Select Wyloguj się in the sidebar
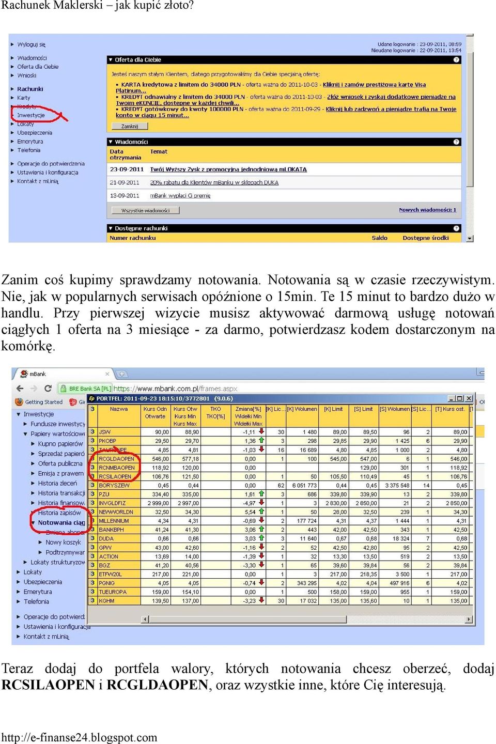The image size is (496, 744). click(x=31, y=44)
